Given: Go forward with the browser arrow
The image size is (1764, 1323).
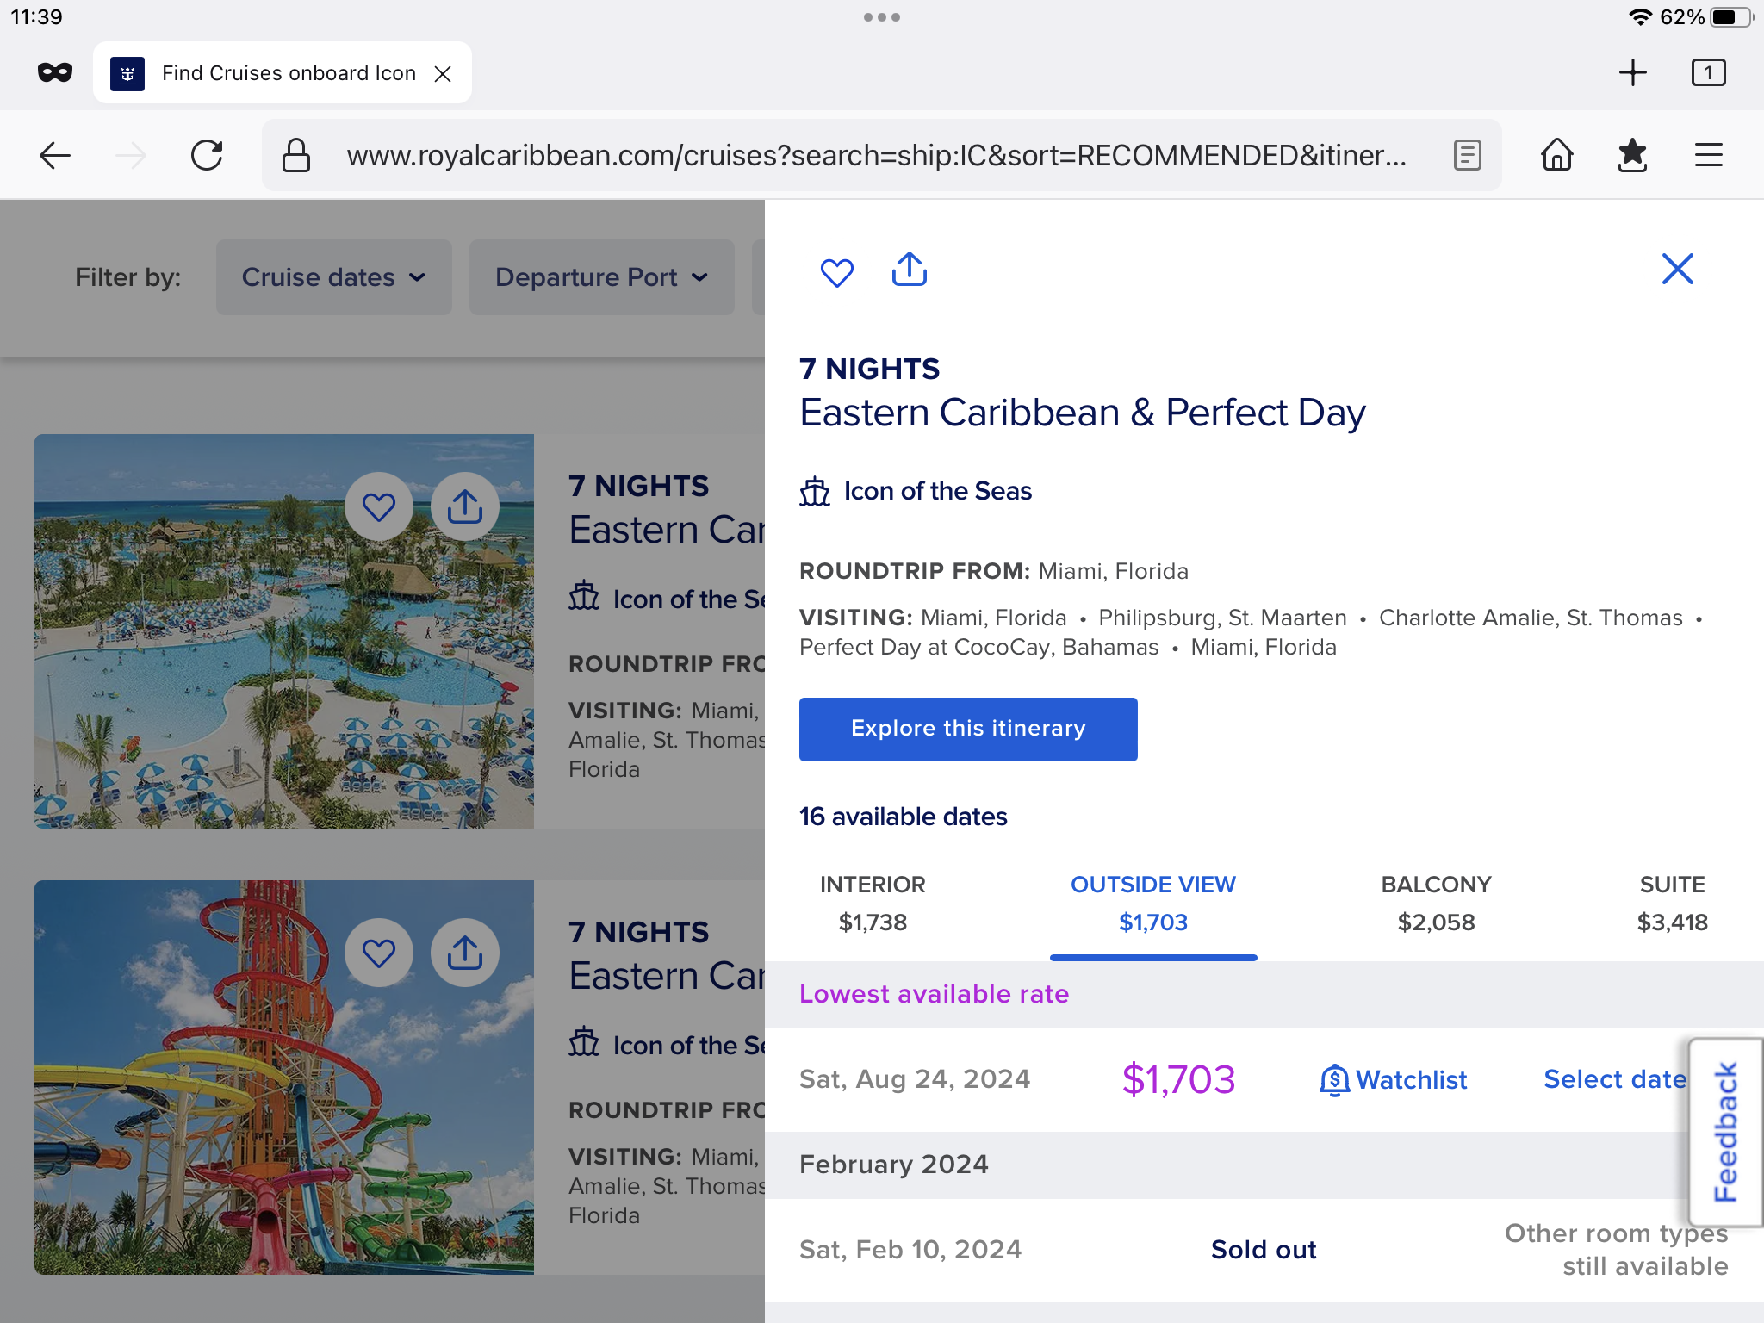Looking at the screenshot, I should 131,156.
